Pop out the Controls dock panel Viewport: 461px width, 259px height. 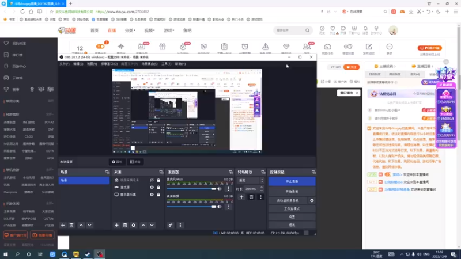click(313, 172)
